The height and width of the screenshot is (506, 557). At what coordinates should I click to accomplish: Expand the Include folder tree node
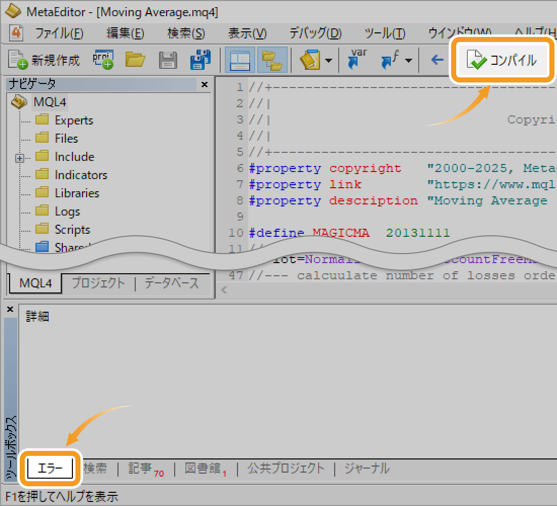[20, 158]
